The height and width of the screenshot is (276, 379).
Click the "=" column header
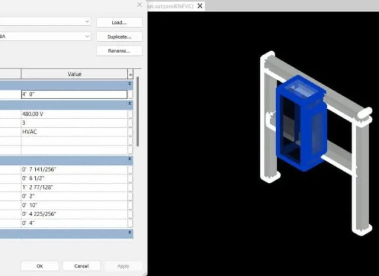(x=130, y=74)
